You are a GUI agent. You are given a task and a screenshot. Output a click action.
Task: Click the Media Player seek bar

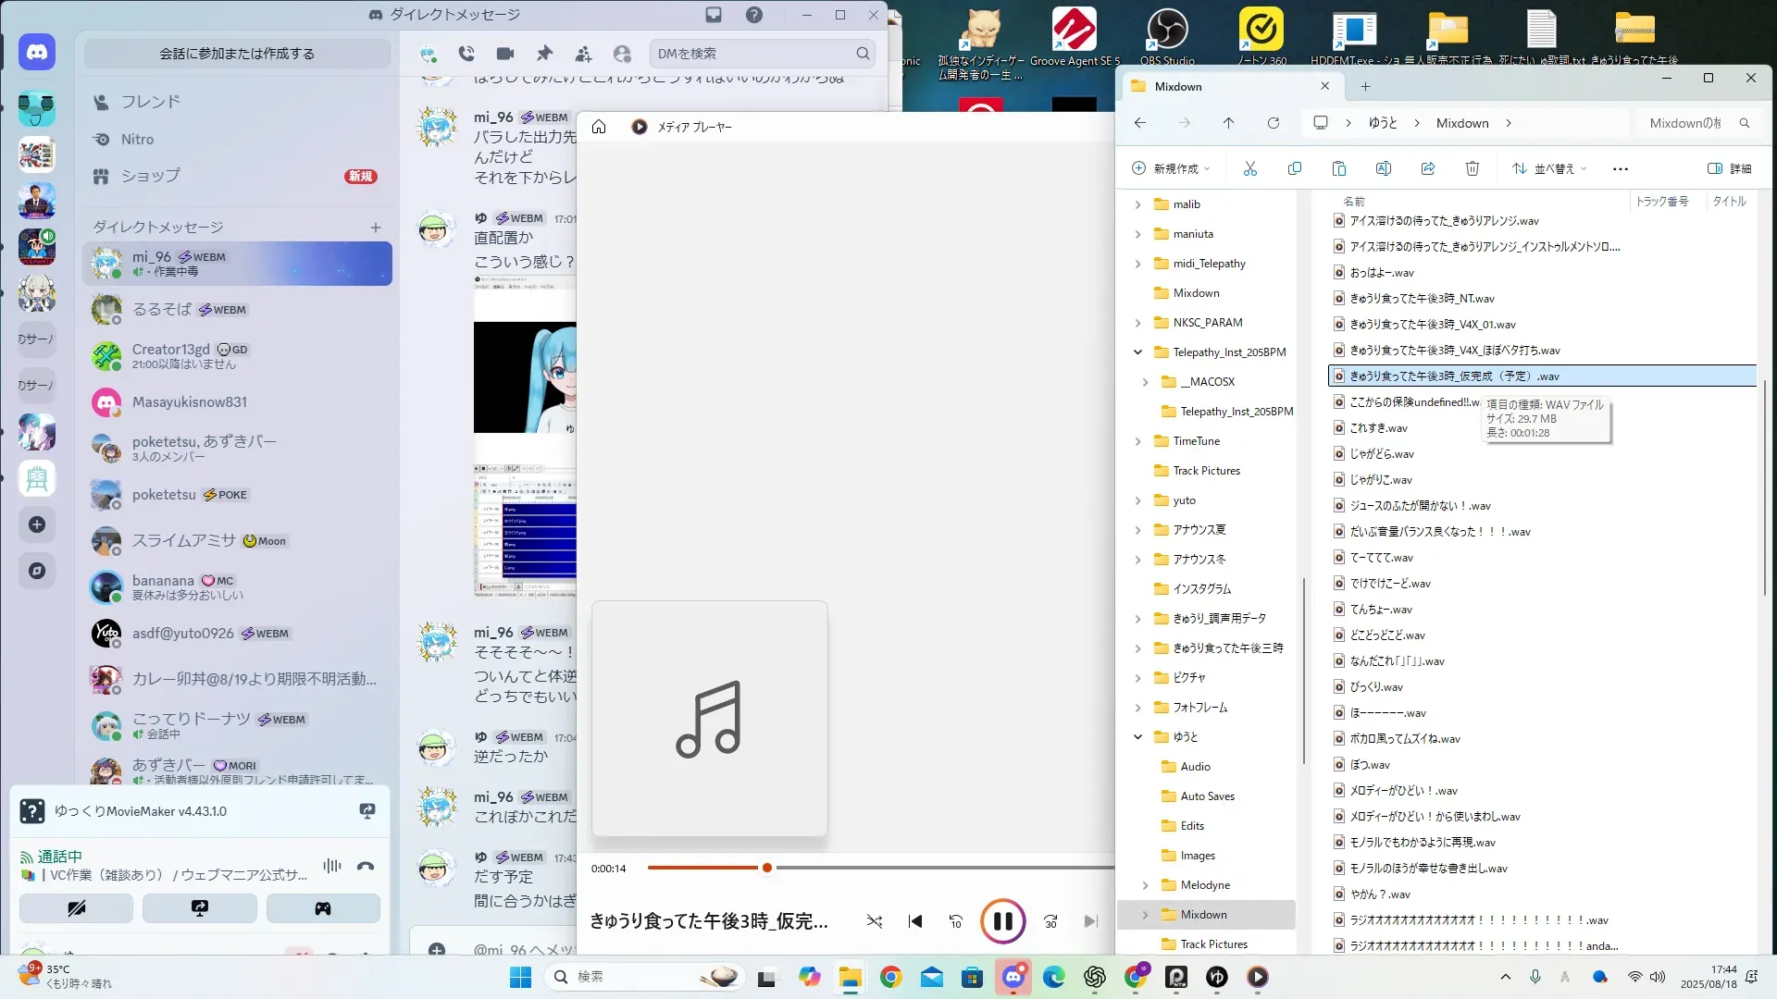(926, 868)
